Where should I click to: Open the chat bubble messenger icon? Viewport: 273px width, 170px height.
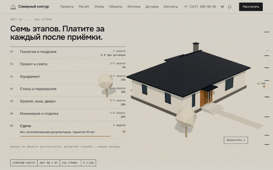click(x=230, y=7)
